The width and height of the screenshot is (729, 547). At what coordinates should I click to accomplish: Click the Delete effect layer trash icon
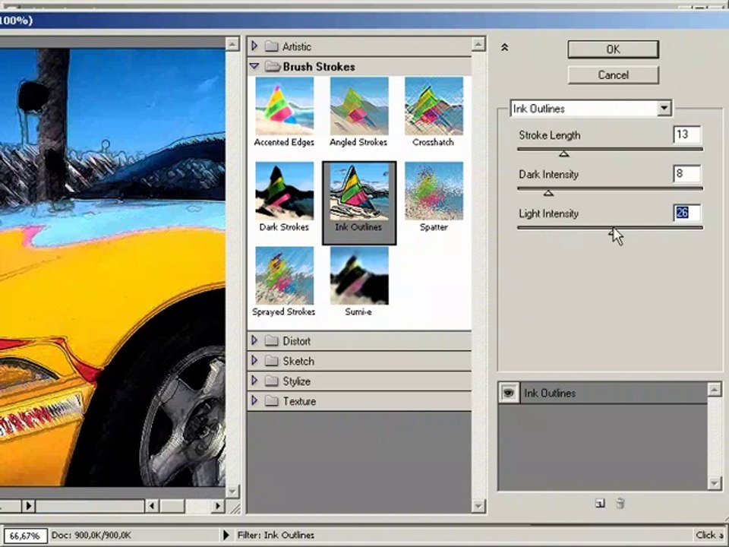[x=620, y=503]
